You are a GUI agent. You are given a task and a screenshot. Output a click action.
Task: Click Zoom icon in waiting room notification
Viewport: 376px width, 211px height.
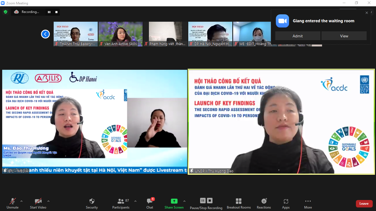point(282,21)
